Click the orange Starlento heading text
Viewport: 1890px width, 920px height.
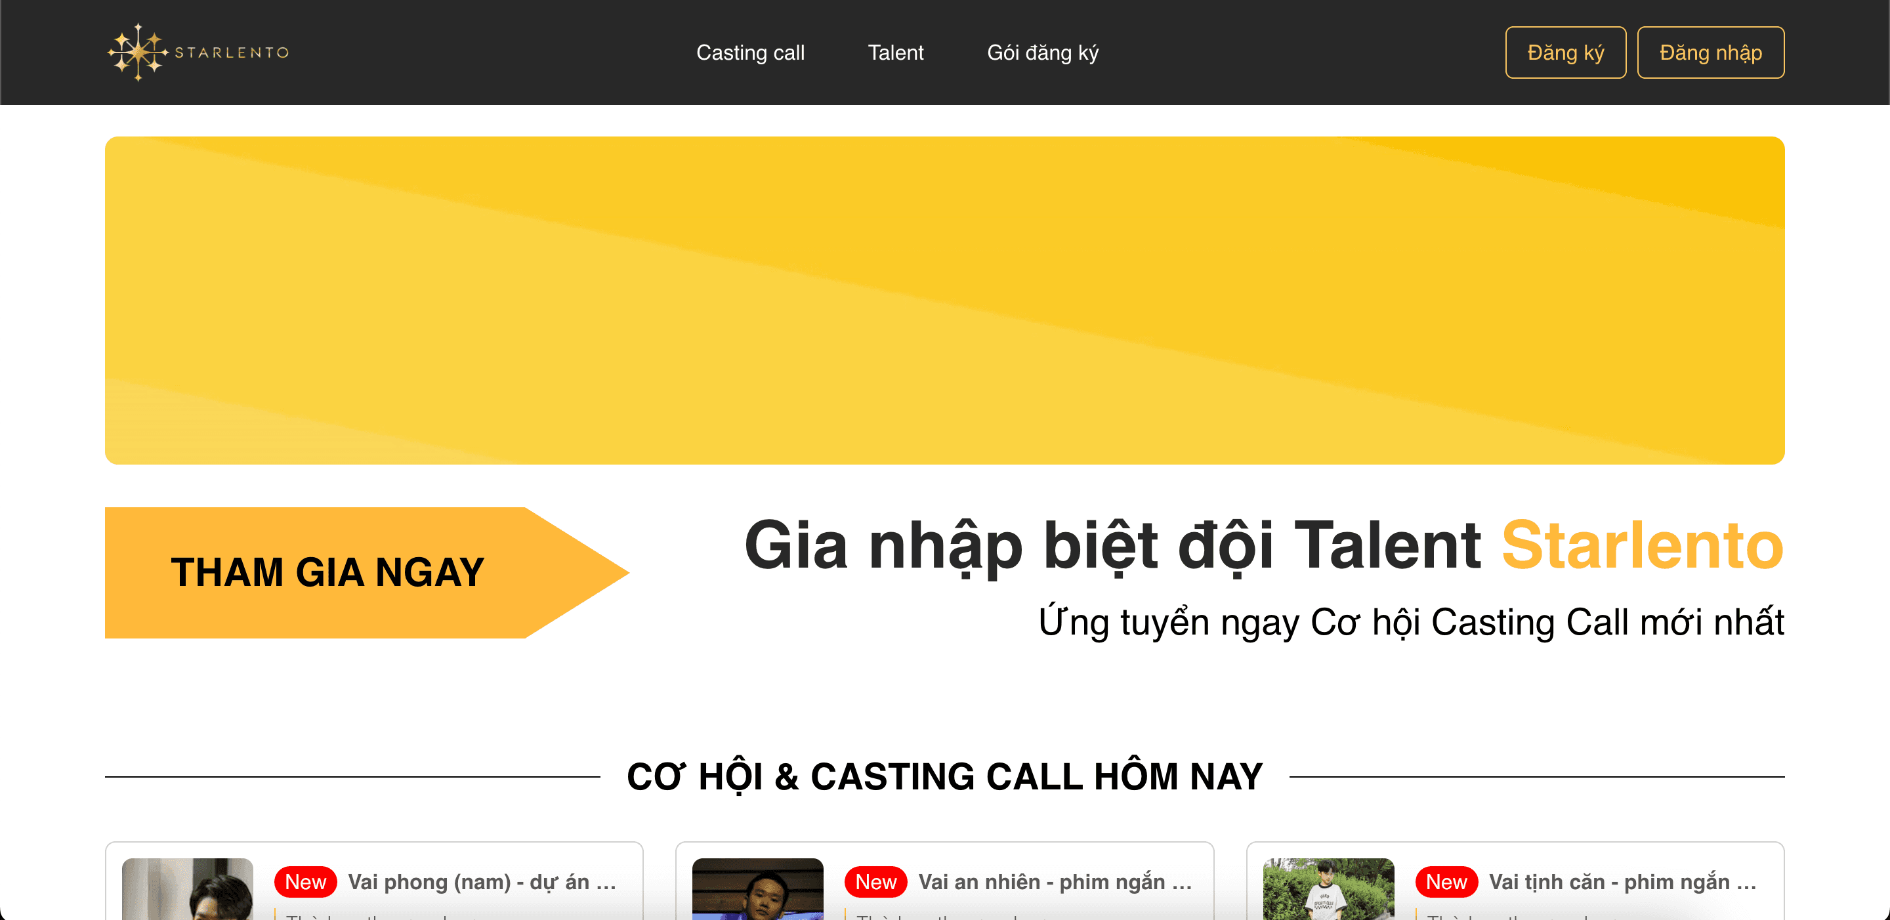point(1642,545)
